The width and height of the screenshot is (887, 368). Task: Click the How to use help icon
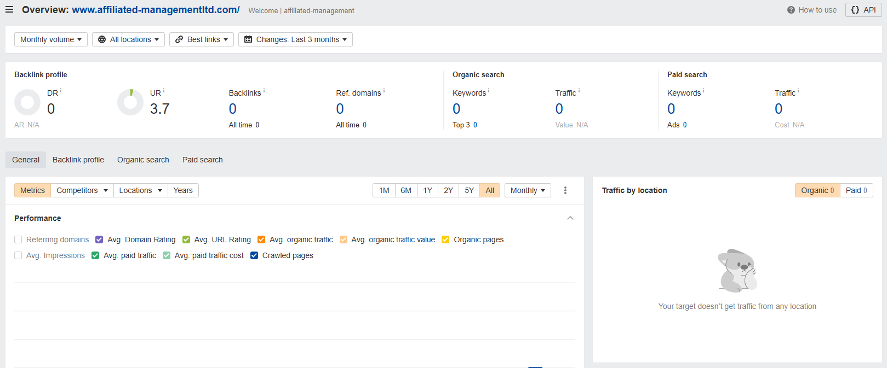791,10
